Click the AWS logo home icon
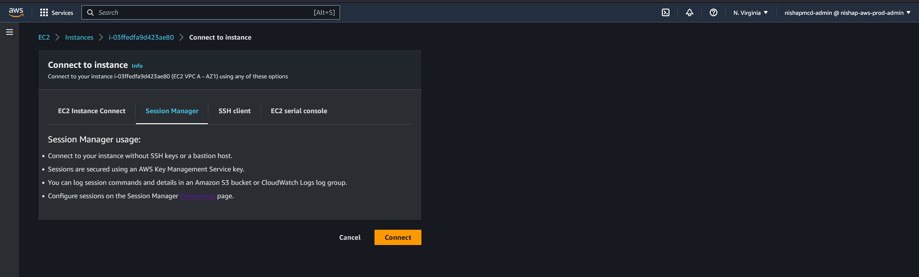 click(x=16, y=12)
